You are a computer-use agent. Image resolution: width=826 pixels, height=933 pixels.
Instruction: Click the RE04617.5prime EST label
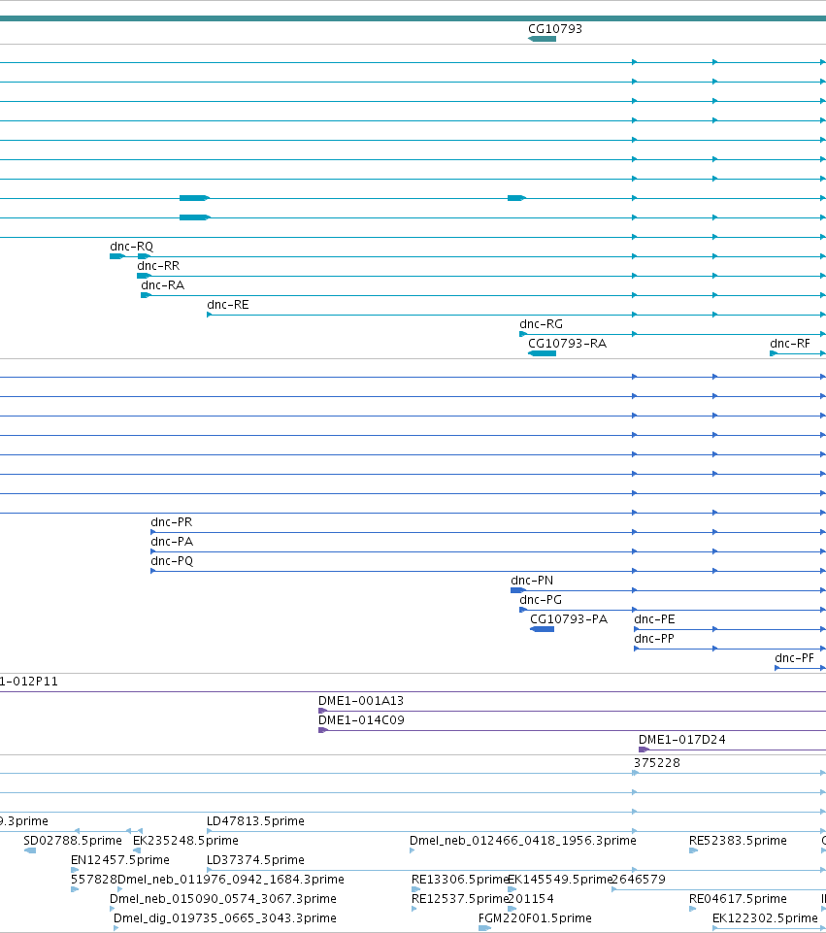738,898
